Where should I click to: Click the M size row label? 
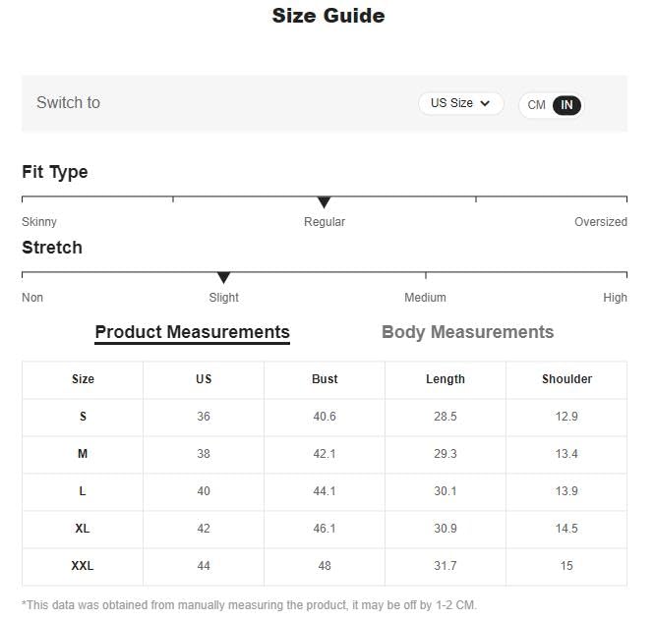tap(83, 454)
